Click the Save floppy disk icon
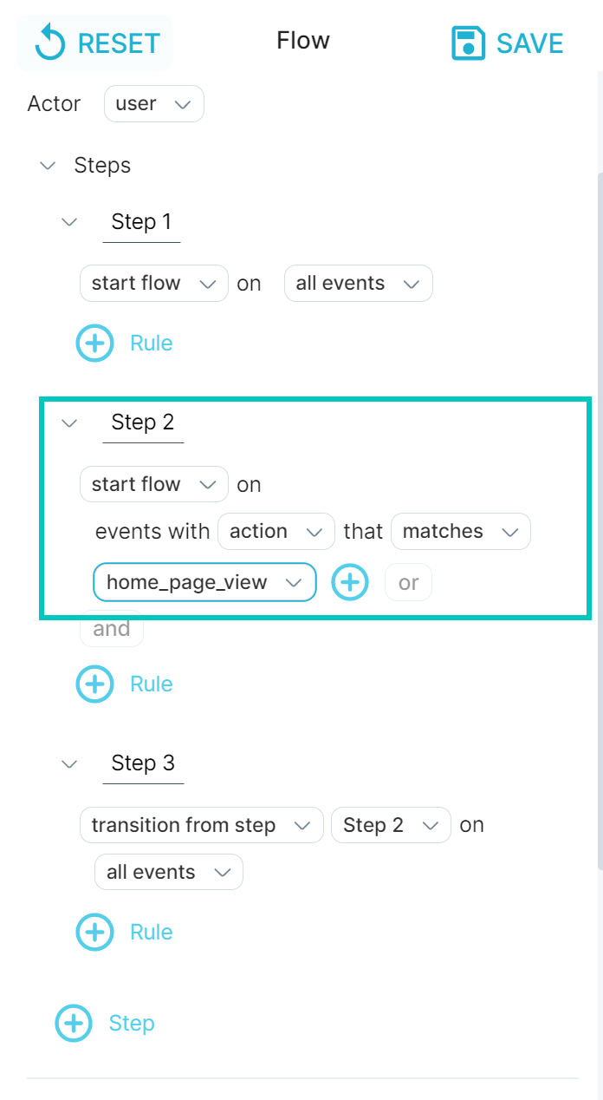Image resolution: width=603 pixels, height=1100 pixels. pos(469,43)
